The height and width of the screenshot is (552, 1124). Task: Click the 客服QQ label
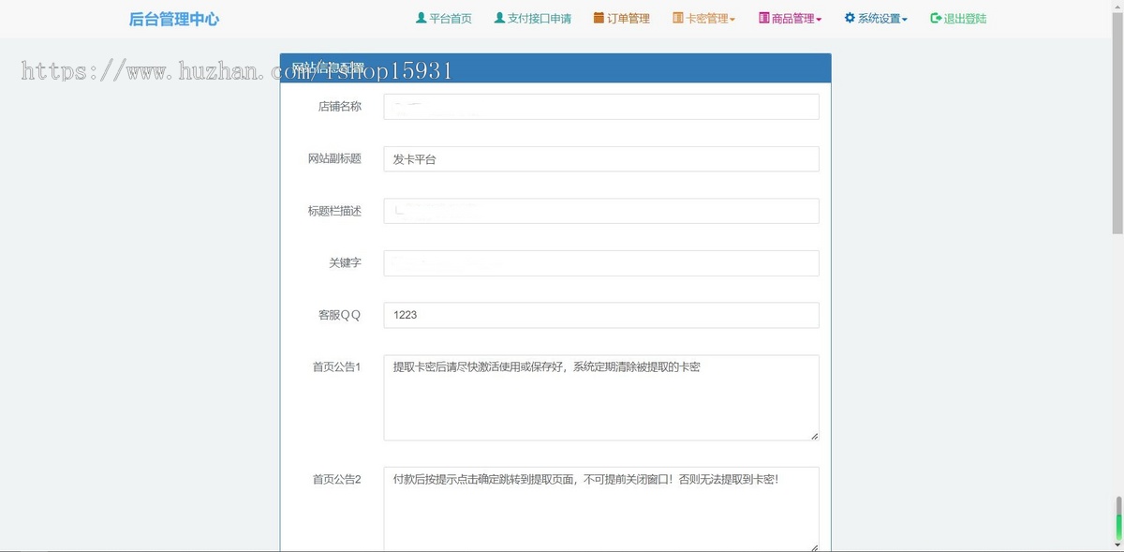point(340,315)
